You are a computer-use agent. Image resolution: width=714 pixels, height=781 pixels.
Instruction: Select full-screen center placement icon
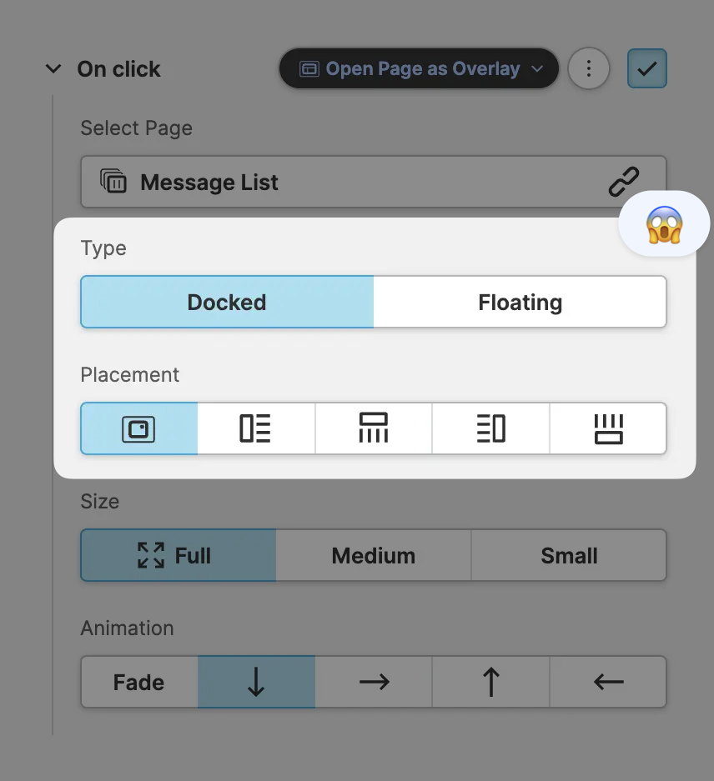coord(138,428)
